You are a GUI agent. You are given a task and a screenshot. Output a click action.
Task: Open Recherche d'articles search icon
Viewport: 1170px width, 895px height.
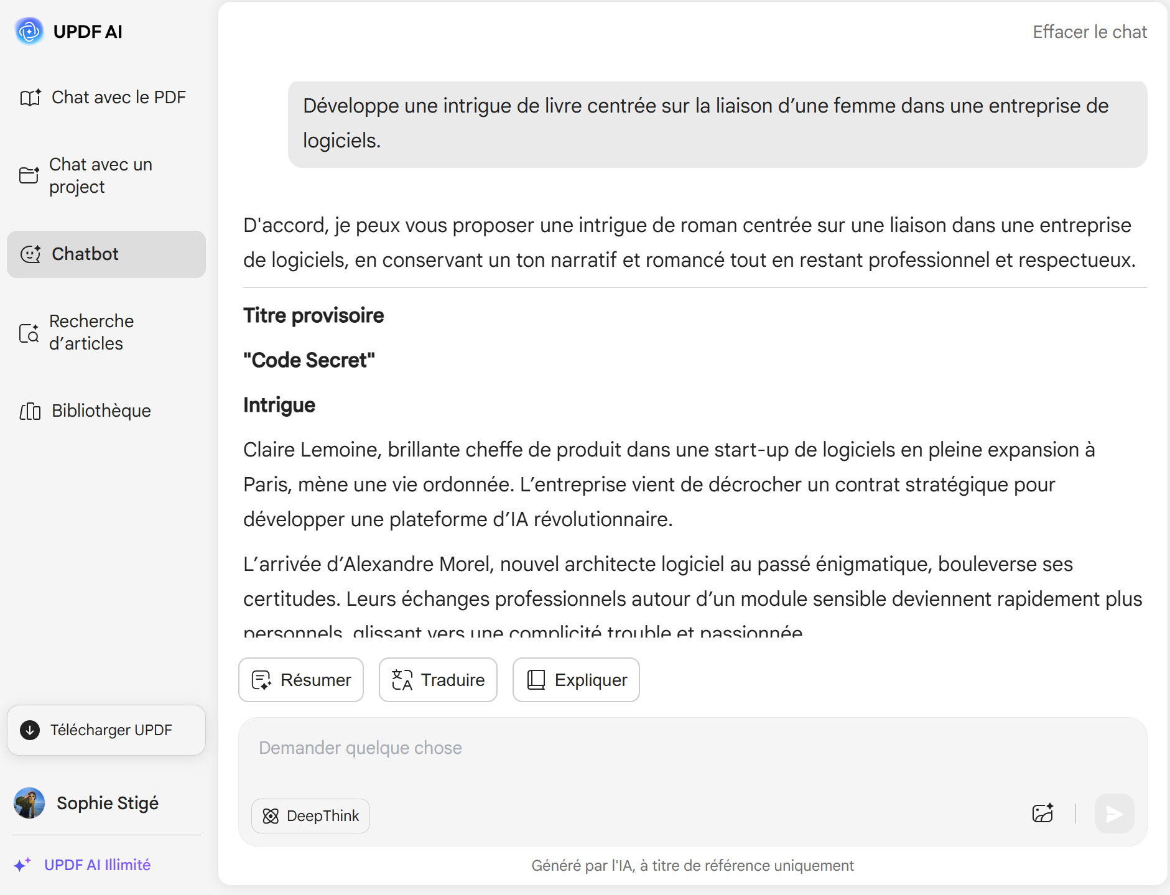pos(29,333)
